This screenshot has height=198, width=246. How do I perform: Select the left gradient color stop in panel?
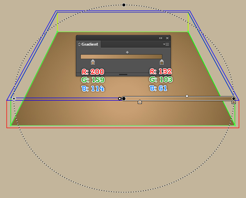93,62
